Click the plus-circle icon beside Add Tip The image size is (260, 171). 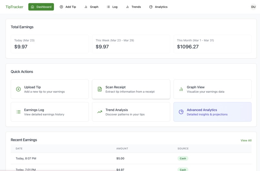[x=61, y=7]
